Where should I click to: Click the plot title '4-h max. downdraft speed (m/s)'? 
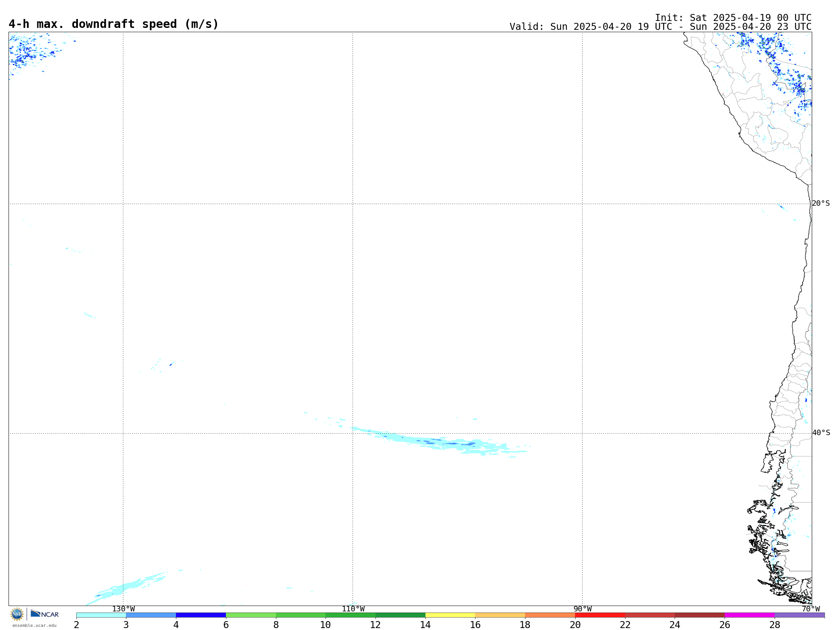114,24
